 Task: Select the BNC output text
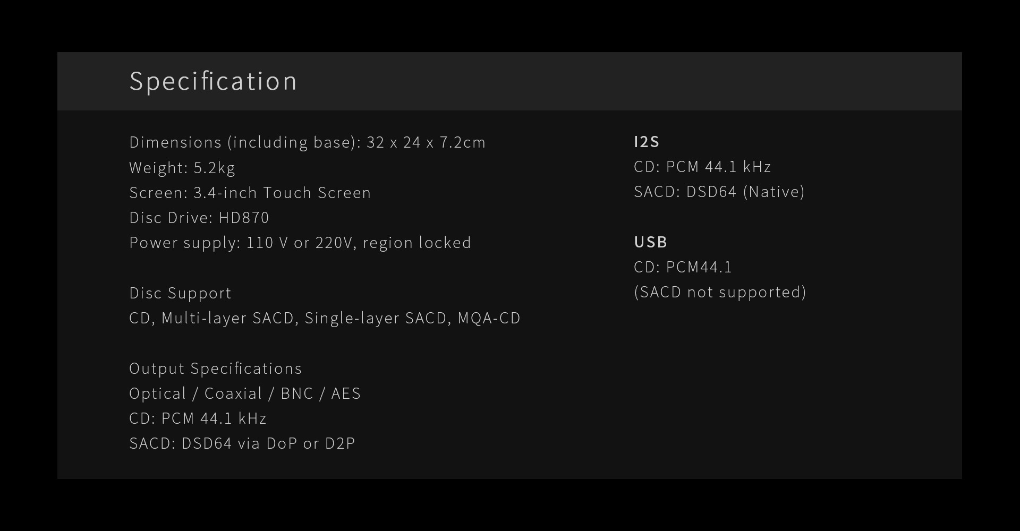point(296,393)
